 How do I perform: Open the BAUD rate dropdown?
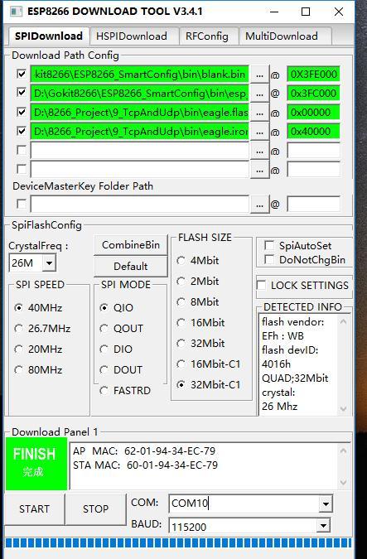pyautogui.click(x=323, y=526)
